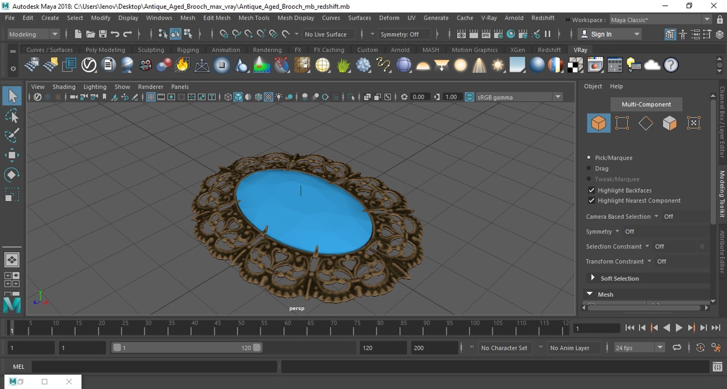Open the Edit Mesh menu
This screenshot has width=727, height=389.
click(x=217, y=18)
